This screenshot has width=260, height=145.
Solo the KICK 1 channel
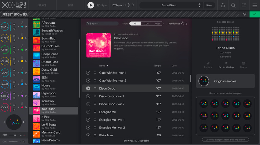(14, 109)
